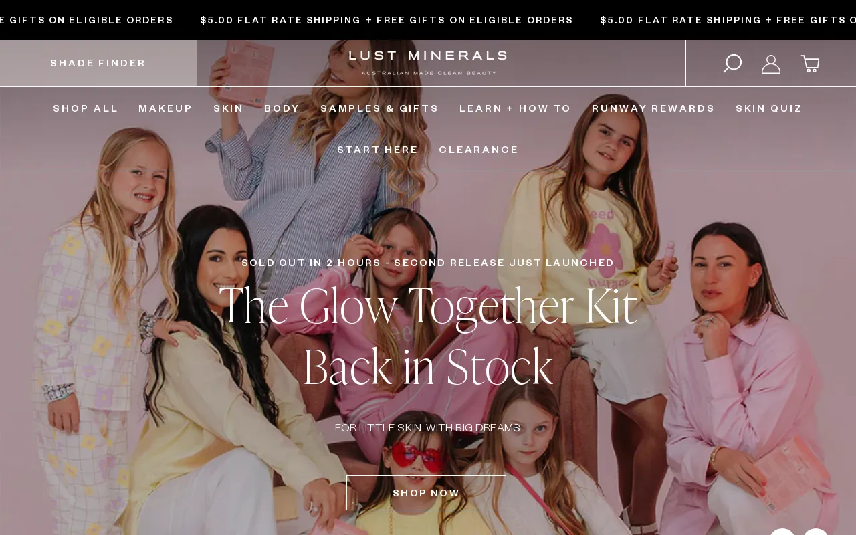Open the Shade Finder link
Image resolution: width=856 pixels, height=535 pixels.
click(98, 63)
